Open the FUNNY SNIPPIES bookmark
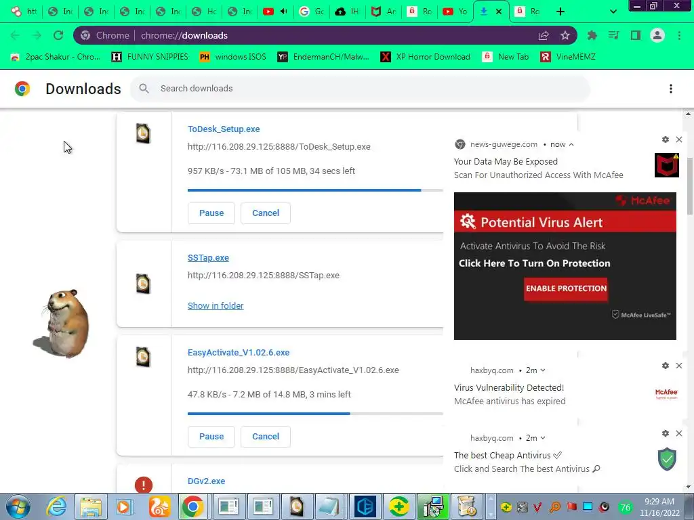This screenshot has height=520, width=694. pos(150,57)
